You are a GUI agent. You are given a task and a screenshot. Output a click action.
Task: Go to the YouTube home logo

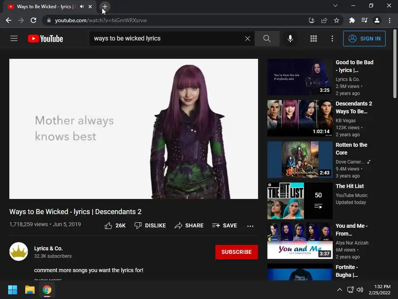coord(45,39)
